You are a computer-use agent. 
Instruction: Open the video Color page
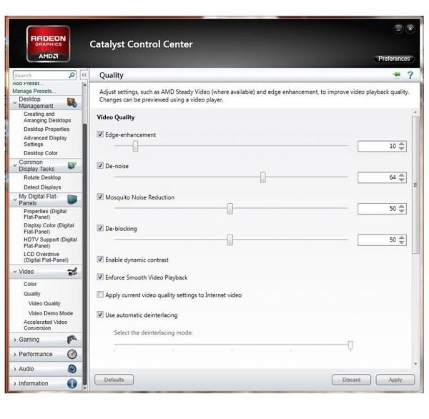pyautogui.click(x=30, y=284)
